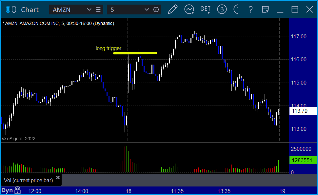The image size is (318, 195).
Task: Select the 'long trigger' text annotation
Action: (109, 49)
